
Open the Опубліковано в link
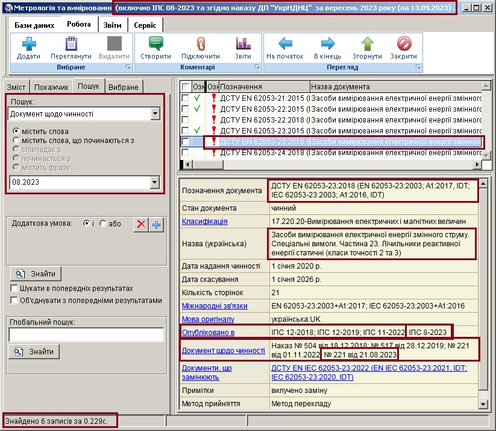(208, 333)
